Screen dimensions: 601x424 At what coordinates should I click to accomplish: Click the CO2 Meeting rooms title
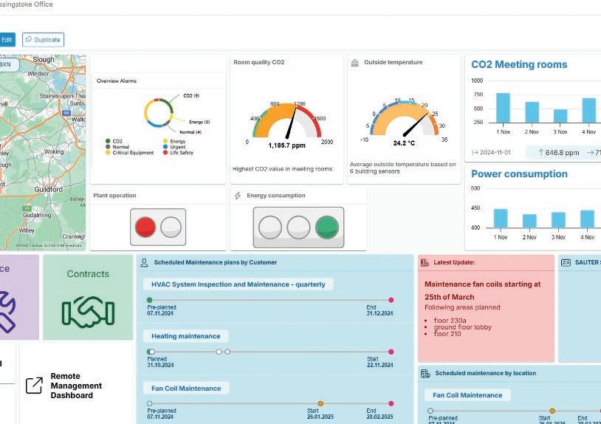coord(519,64)
